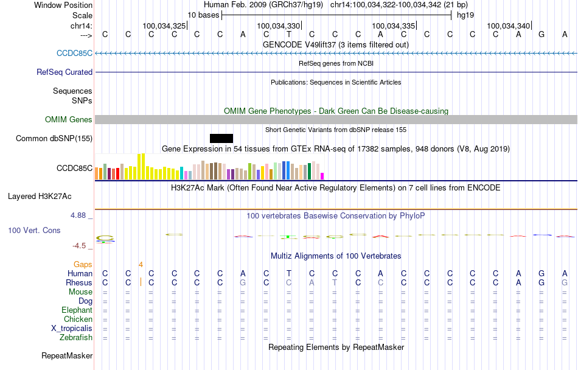Click the chr14: base position label
578x370 pixels.
click(82, 26)
